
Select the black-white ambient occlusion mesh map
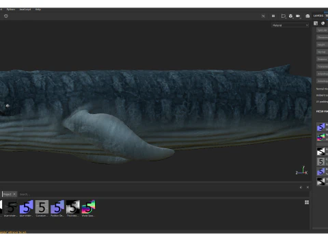321,151
